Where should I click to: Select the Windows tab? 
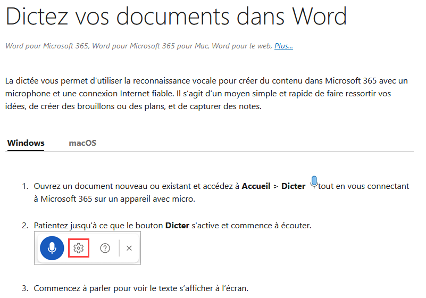coord(26,143)
